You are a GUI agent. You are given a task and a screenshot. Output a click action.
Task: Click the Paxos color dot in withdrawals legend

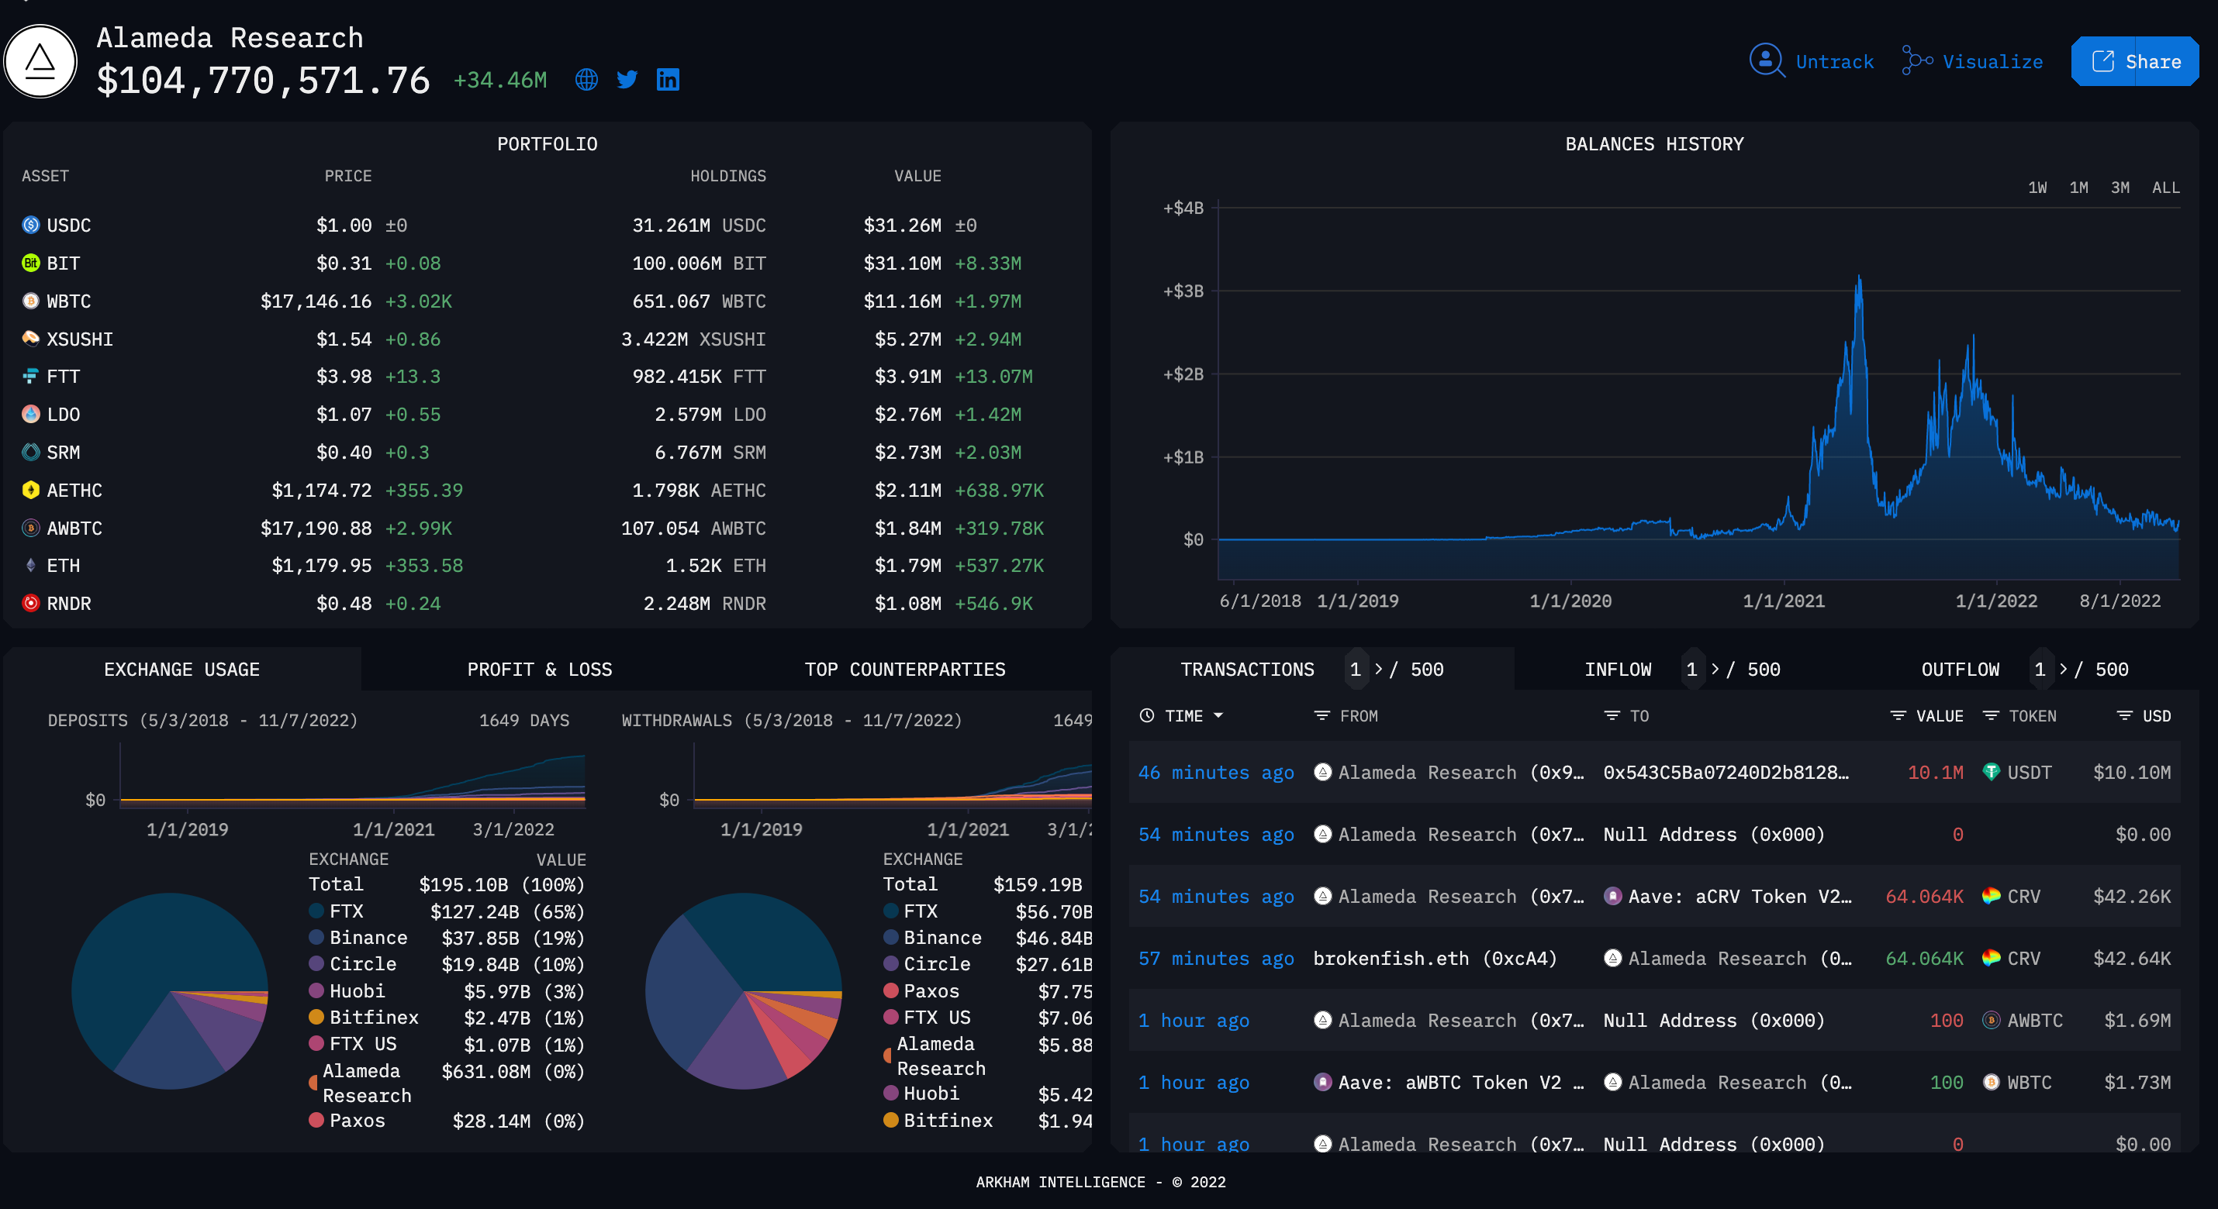click(890, 990)
